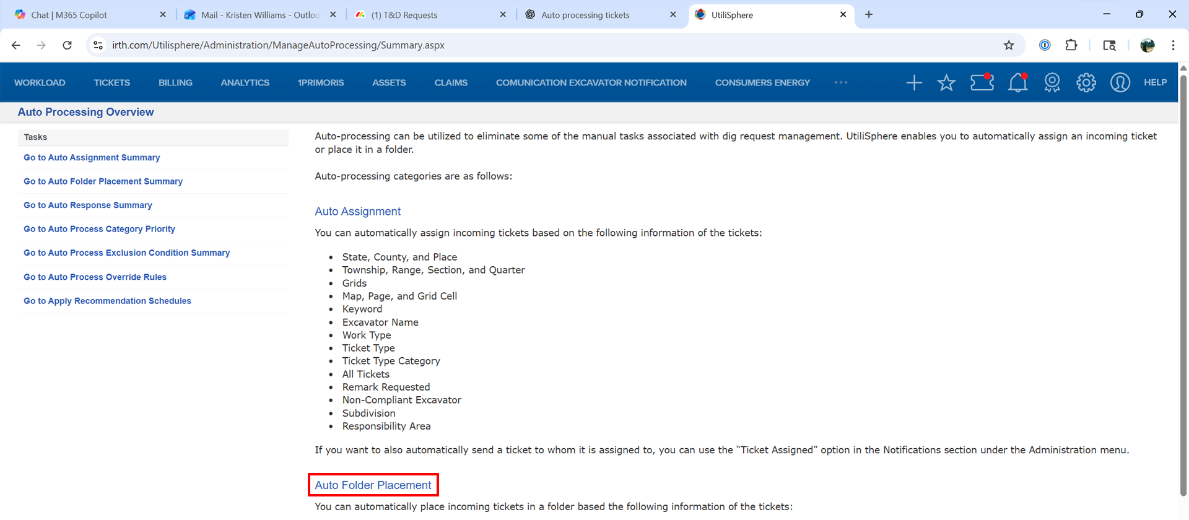Viewport: 1189px width, 520px height.
Task: Close the Mail - Kristen Williams tab
Action: (333, 14)
